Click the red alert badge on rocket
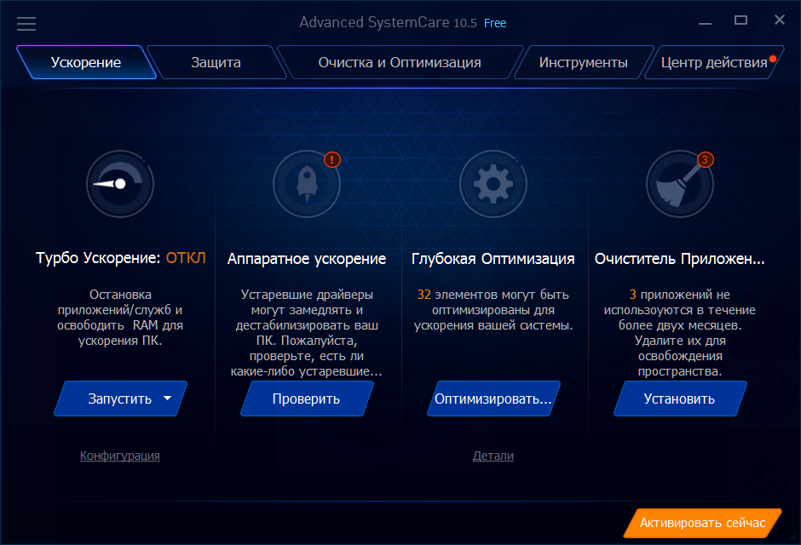Image resolution: width=801 pixels, height=545 pixels. tap(332, 159)
